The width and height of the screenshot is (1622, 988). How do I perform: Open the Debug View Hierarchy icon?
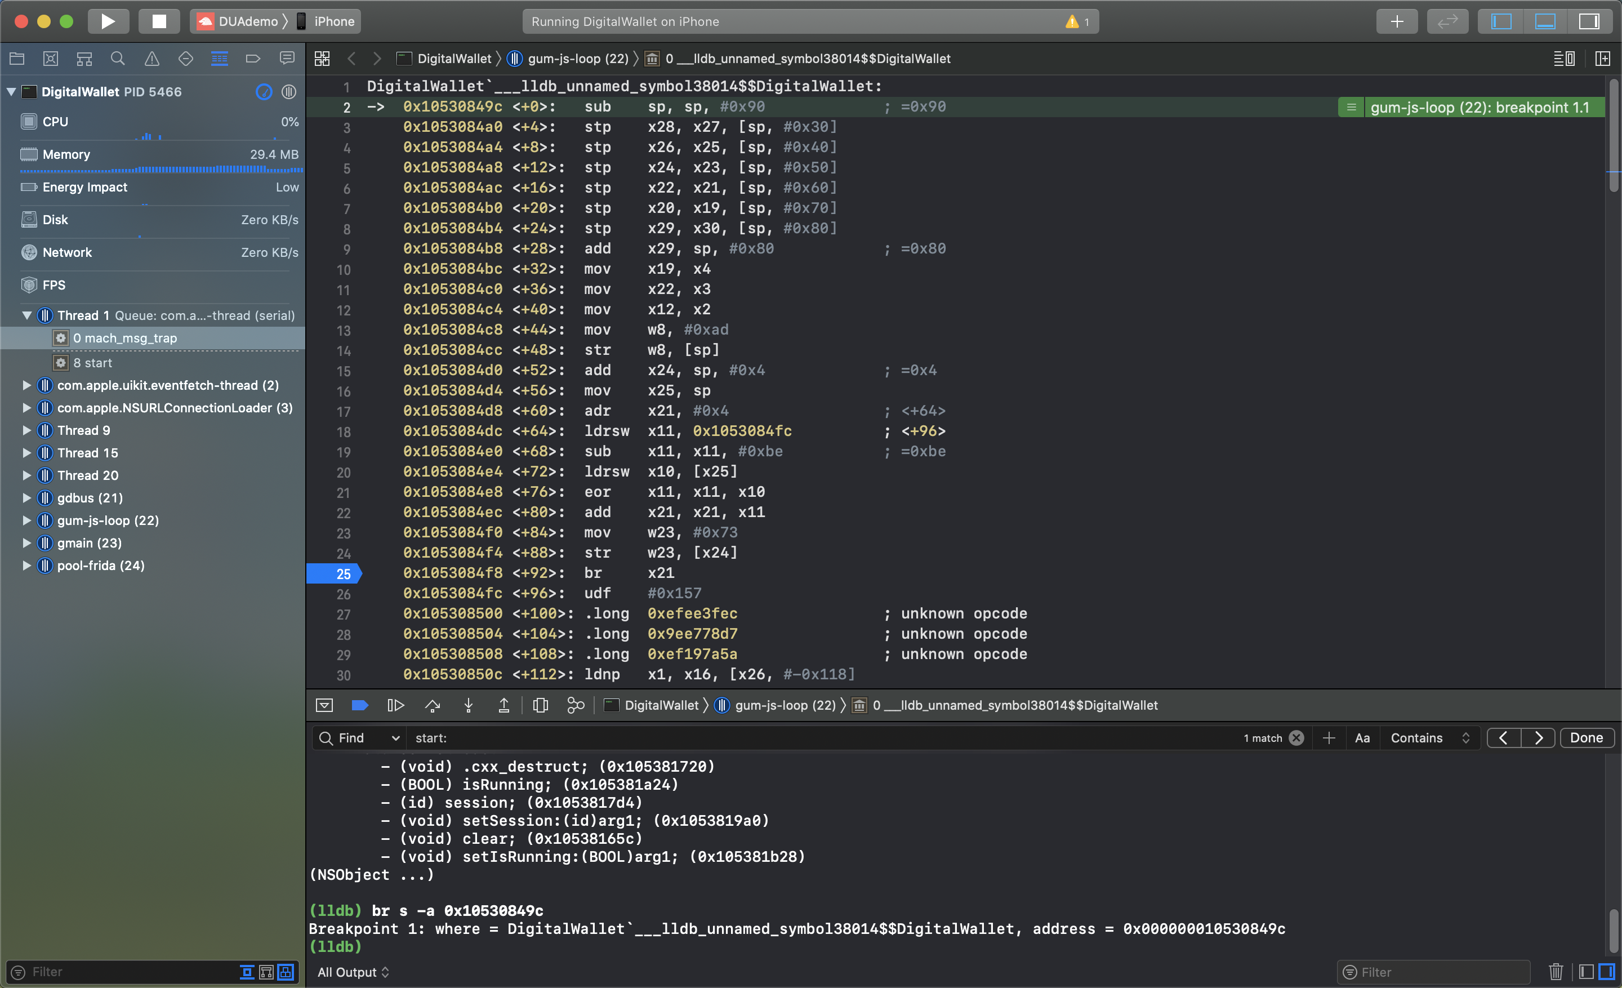tap(541, 706)
